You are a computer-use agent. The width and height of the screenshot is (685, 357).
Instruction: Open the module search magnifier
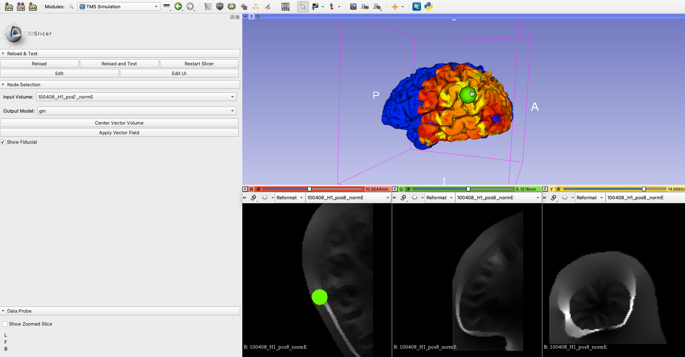71,6
